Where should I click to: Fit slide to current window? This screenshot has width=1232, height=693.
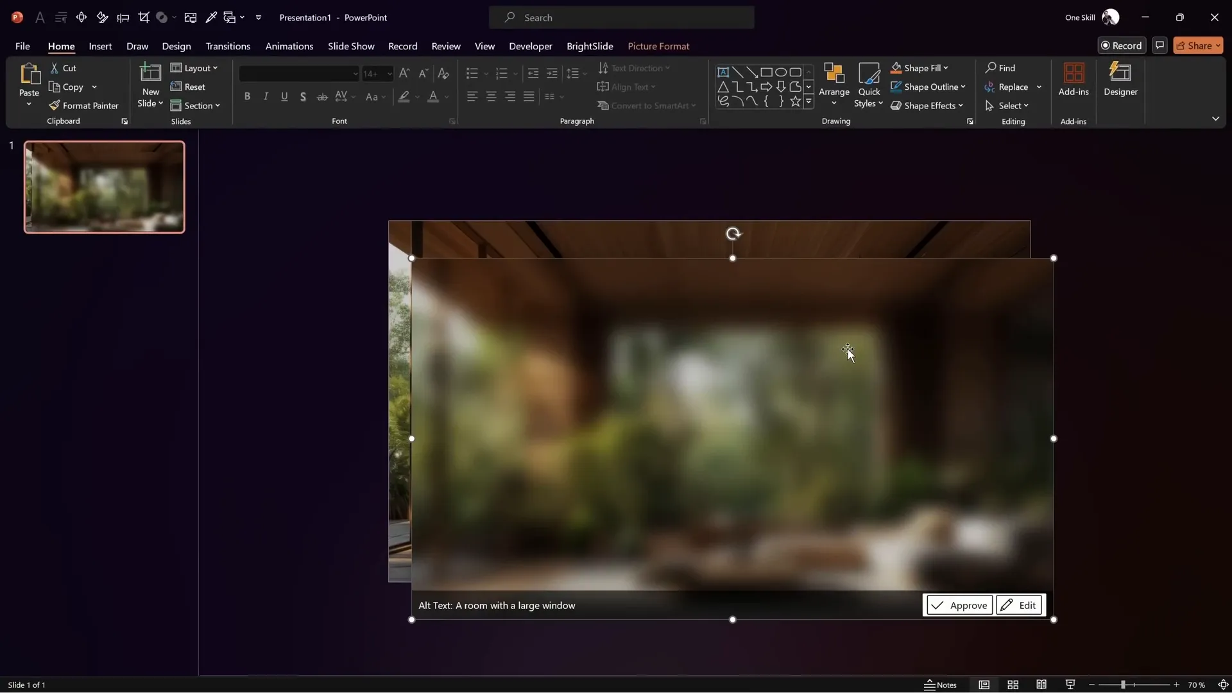click(x=1223, y=685)
